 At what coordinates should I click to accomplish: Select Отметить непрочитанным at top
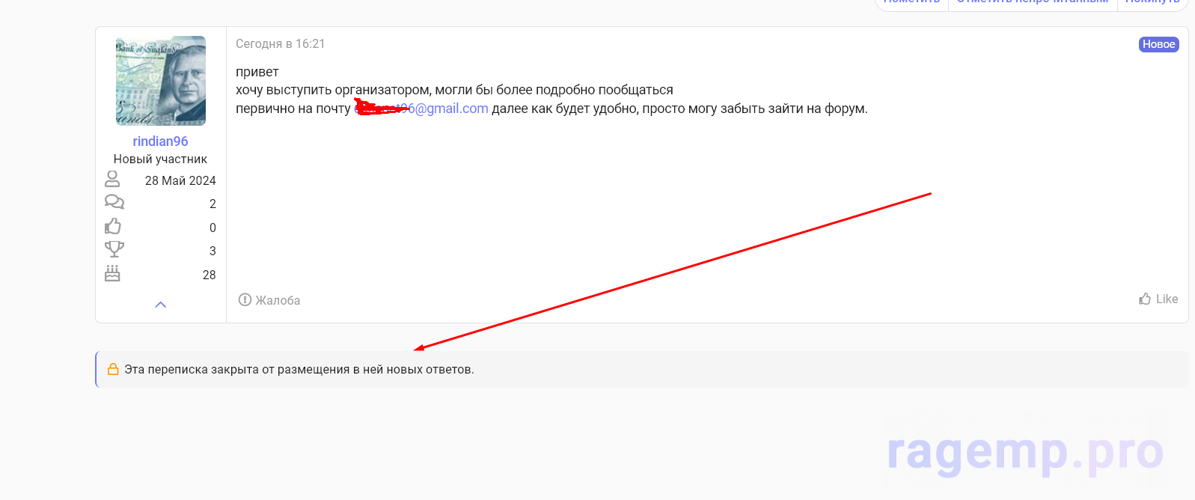click(1032, 3)
